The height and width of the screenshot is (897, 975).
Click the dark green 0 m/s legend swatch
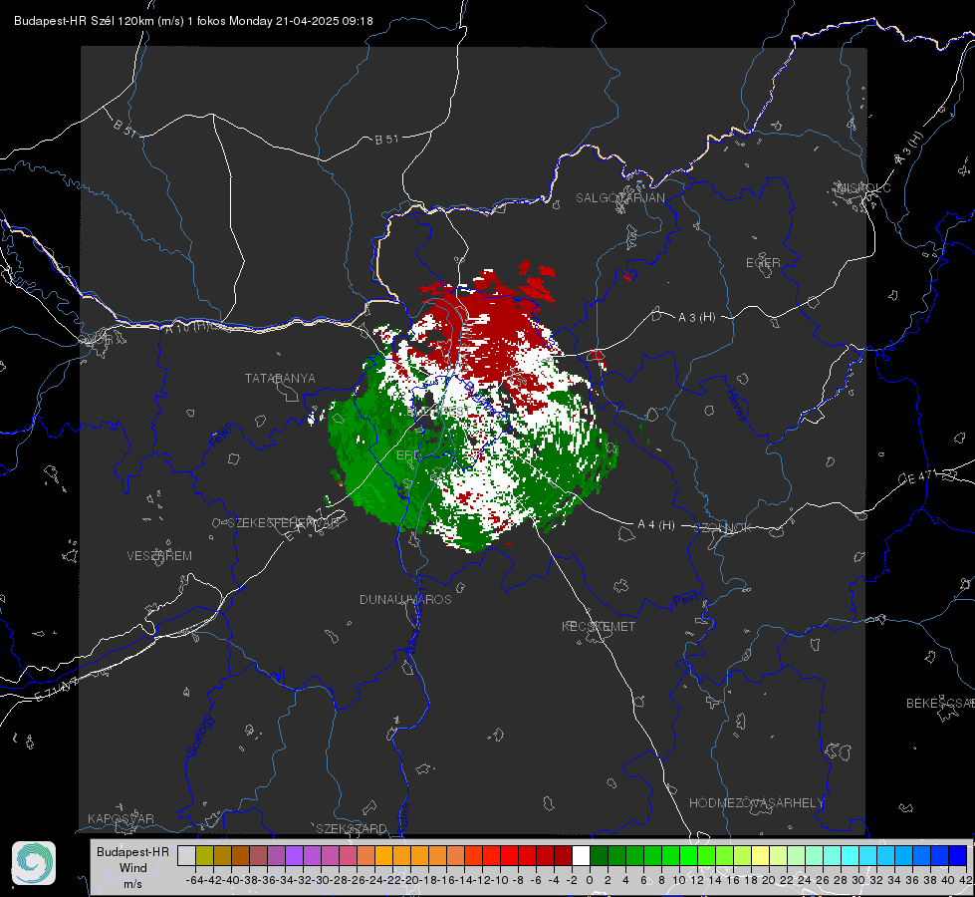pyautogui.click(x=599, y=856)
